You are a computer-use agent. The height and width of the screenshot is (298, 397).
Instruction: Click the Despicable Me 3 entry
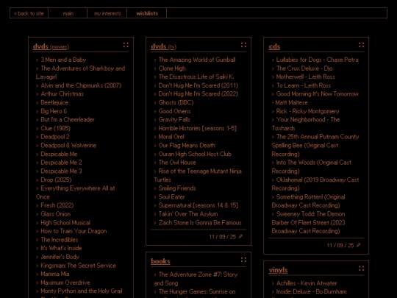61,171
